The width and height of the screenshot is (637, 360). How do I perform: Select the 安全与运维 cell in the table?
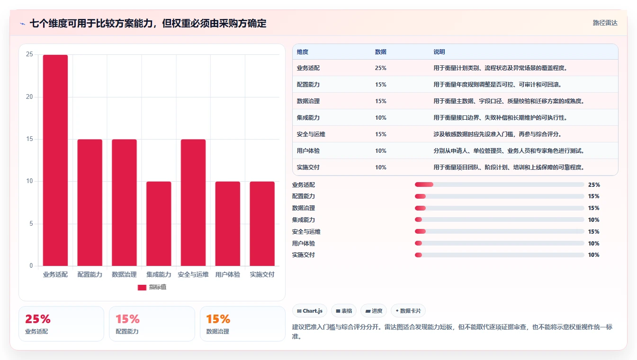click(311, 134)
